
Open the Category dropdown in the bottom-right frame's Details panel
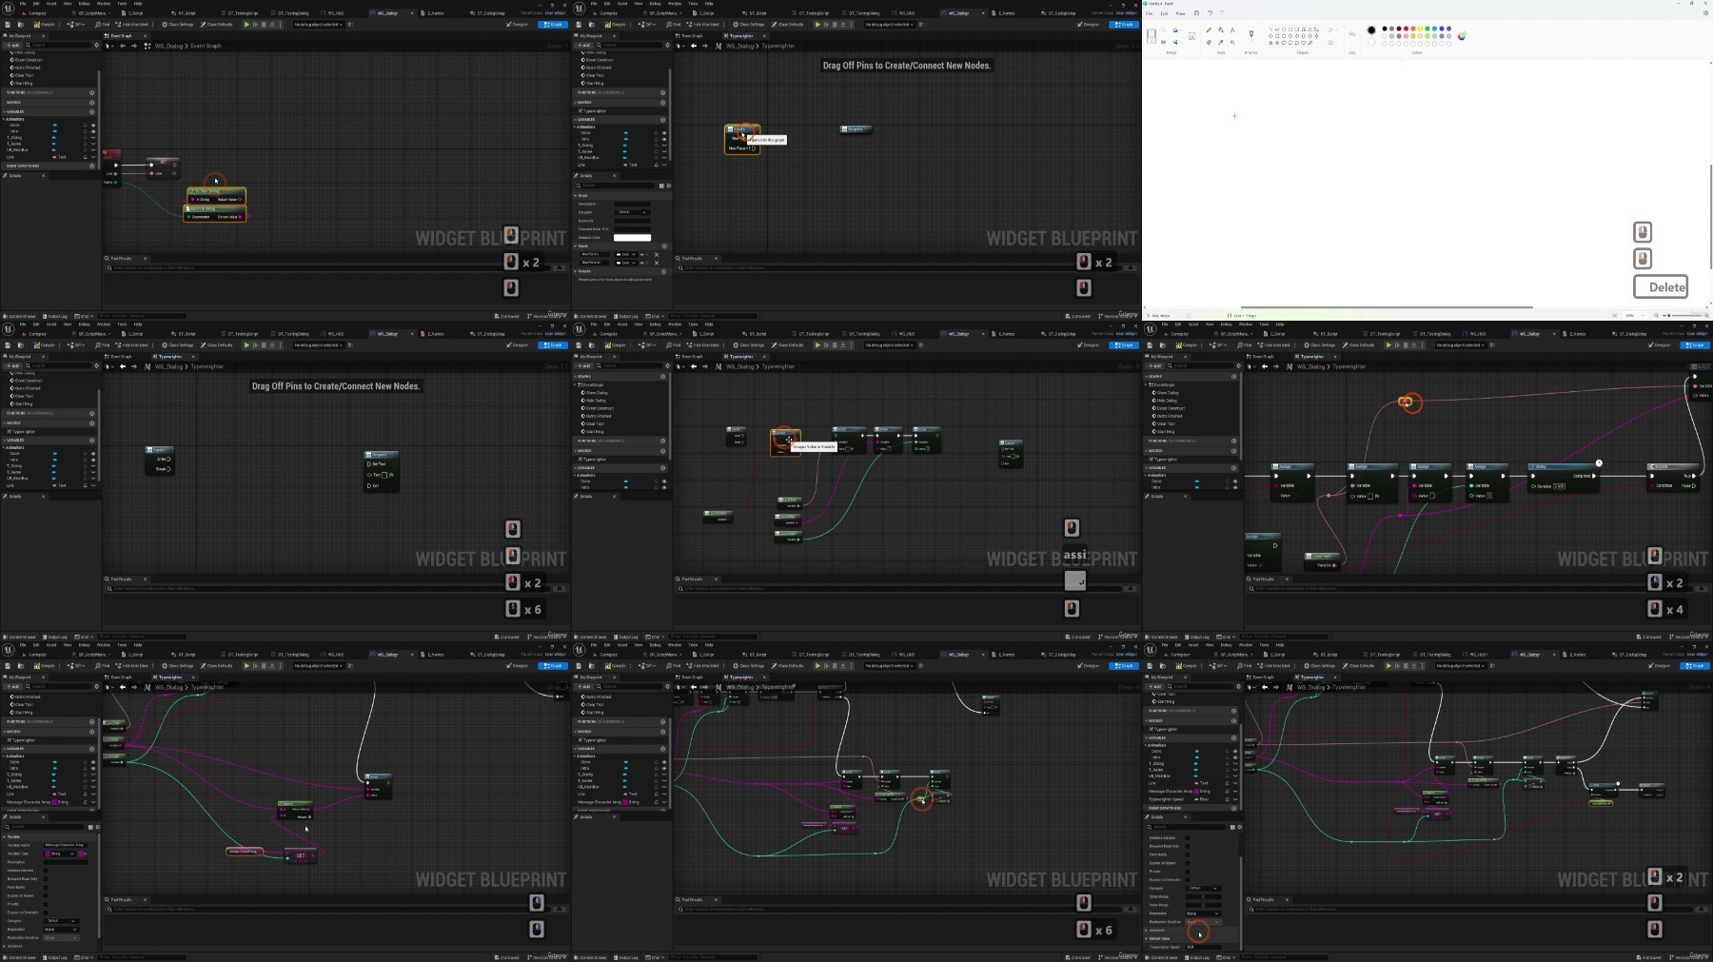(1204, 889)
